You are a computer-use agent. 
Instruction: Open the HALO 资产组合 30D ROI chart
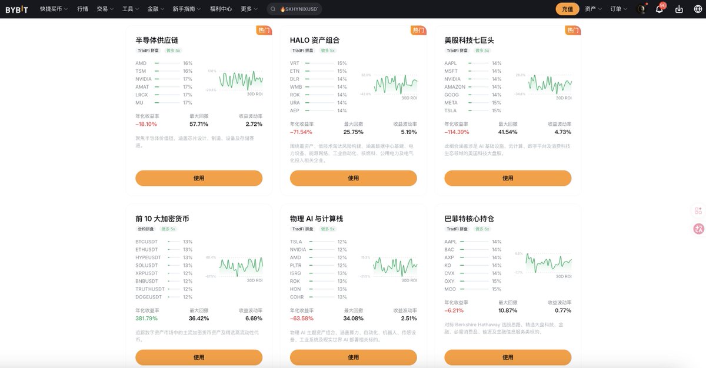click(395, 85)
